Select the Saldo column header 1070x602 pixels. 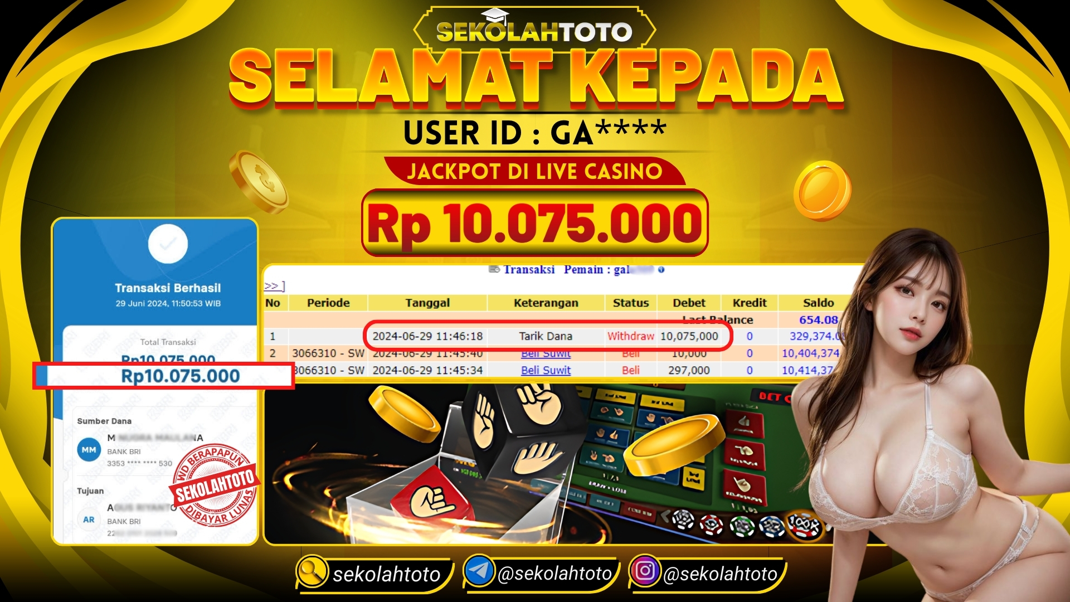818,303
